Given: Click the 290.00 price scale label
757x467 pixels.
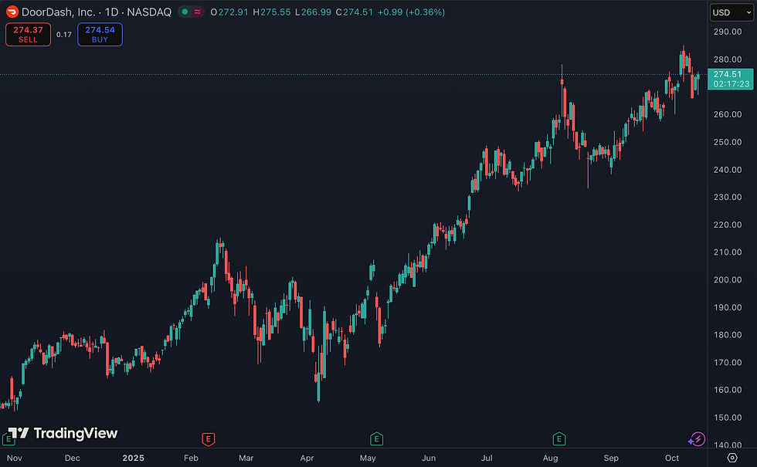Looking at the screenshot, I should [728, 32].
